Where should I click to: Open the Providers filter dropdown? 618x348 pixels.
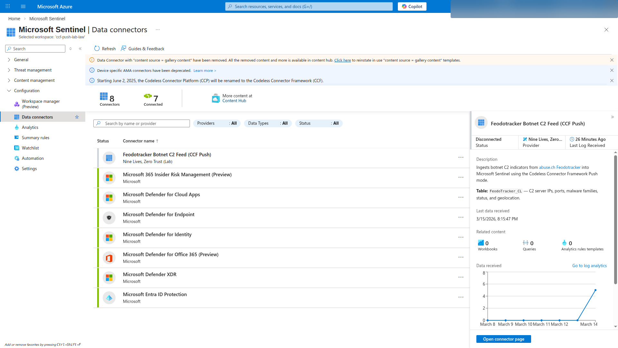pos(217,123)
